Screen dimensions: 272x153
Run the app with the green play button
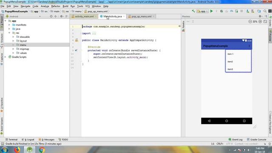[x=212, y=11]
